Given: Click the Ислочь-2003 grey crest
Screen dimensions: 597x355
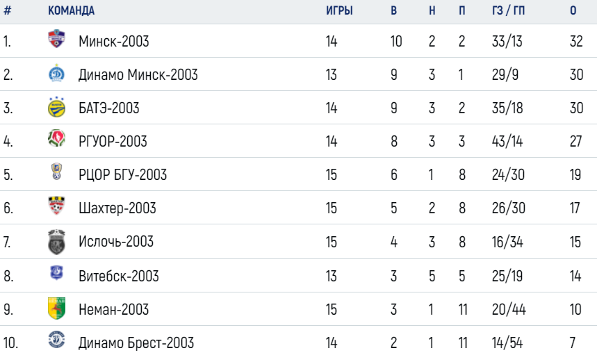Looking at the screenshot, I should coord(56,242).
